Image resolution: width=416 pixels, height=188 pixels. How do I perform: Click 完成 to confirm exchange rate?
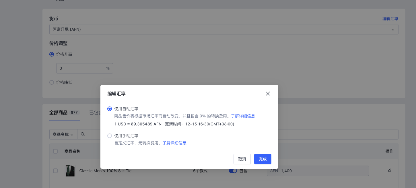coord(263,159)
